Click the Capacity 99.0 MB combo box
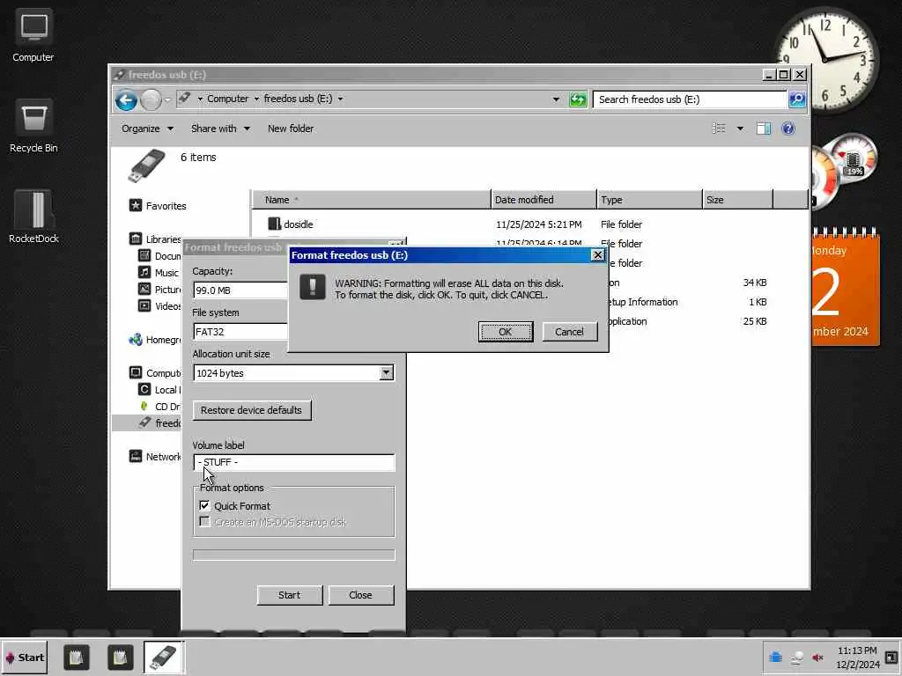The height and width of the screenshot is (676, 902). (x=241, y=290)
